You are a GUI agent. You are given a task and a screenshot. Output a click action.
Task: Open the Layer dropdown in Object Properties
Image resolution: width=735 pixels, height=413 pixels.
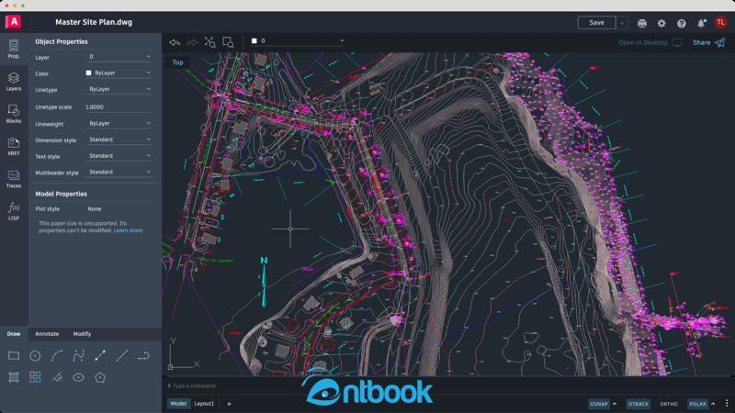pyautogui.click(x=119, y=57)
